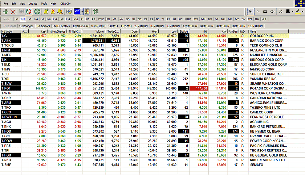The width and height of the screenshot is (305, 175).
Task: Click the circular refresh arrows icon
Action: 29,12
